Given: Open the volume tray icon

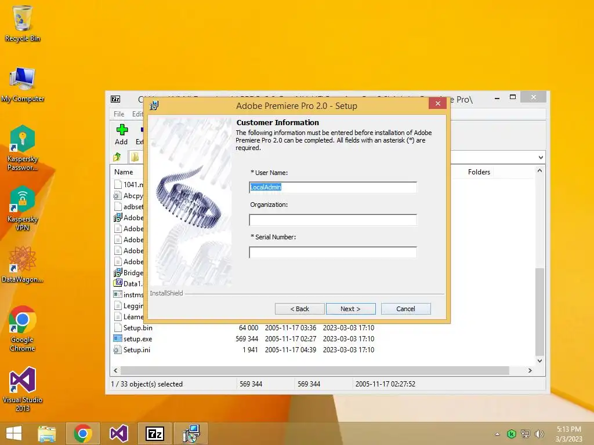Looking at the screenshot, I should [x=539, y=433].
